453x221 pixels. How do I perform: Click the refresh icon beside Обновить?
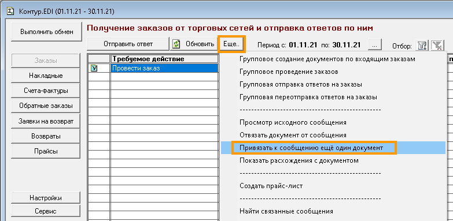[x=176, y=44]
